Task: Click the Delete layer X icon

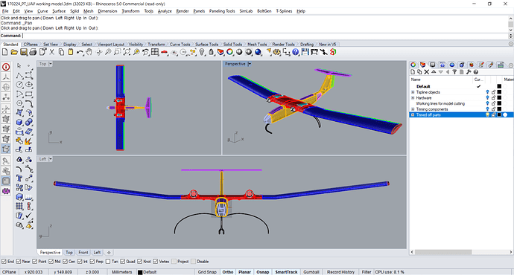Action: [x=427, y=72]
